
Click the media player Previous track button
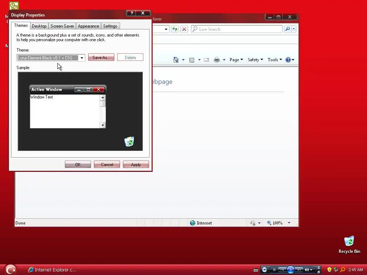pos(282,270)
